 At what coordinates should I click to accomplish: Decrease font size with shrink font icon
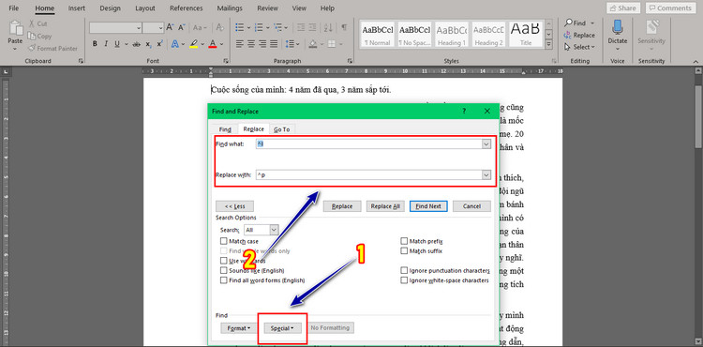point(181,27)
